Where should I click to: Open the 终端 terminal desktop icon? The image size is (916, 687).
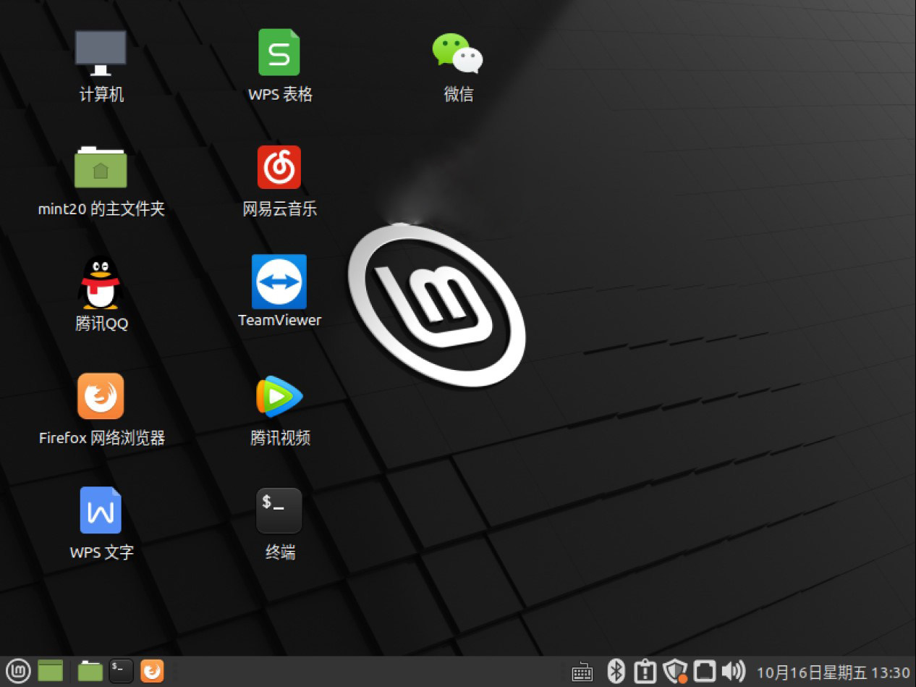[x=279, y=510]
